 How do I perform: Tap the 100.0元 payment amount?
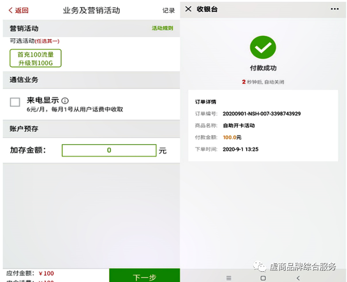click(232, 137)
